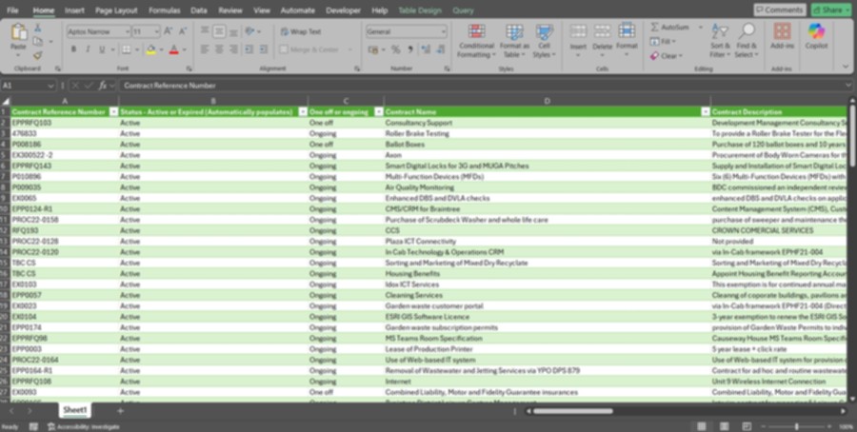Increase font size with large A
The height and width of the screenshot is (432, 857).
(169, 31)
